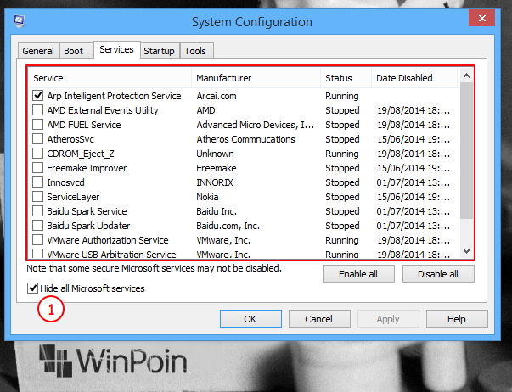Click the INNORIX manufacturer entry
512x392 pixels.
[x=215, y=182]
